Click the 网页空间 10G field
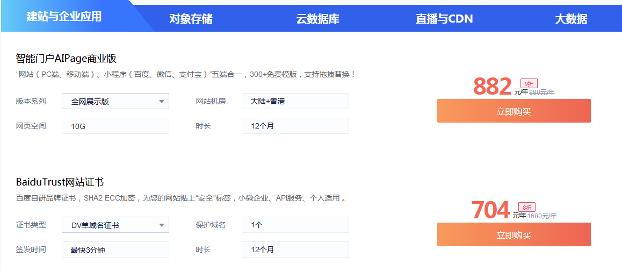The height and width of the screenshot is (271, 622). (x=115, y=126)
